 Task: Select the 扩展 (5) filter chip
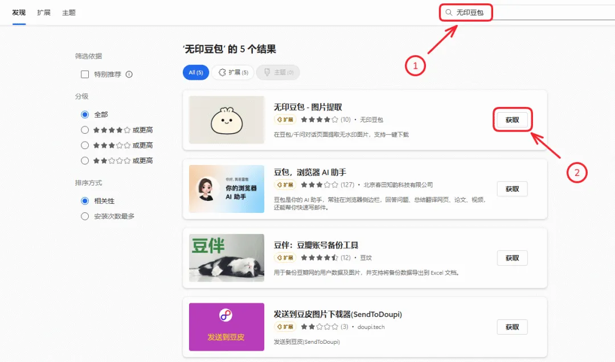[233, 72]
